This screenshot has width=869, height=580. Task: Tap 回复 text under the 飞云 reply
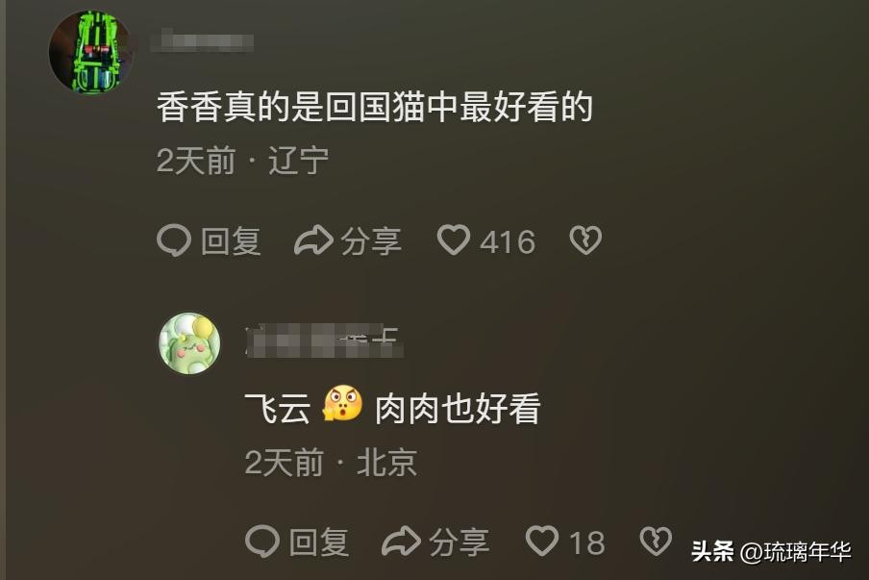[319, 542]
